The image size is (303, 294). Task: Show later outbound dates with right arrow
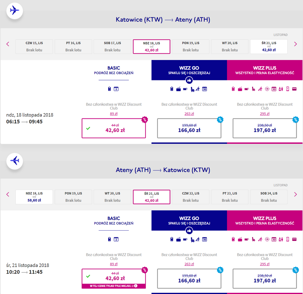(x=295, y=44)
